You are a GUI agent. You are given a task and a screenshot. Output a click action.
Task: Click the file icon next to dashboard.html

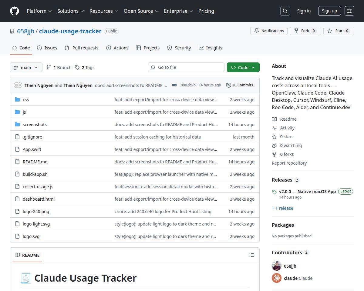click(x=17, y=199)
